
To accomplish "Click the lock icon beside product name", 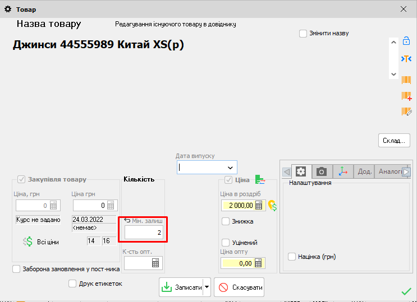I will point(406,41).
